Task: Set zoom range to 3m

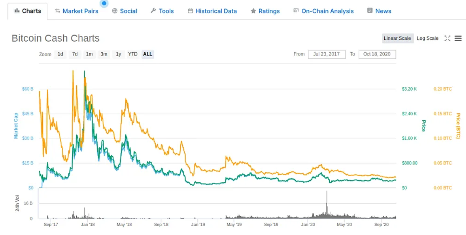Action: pos(104,54)
